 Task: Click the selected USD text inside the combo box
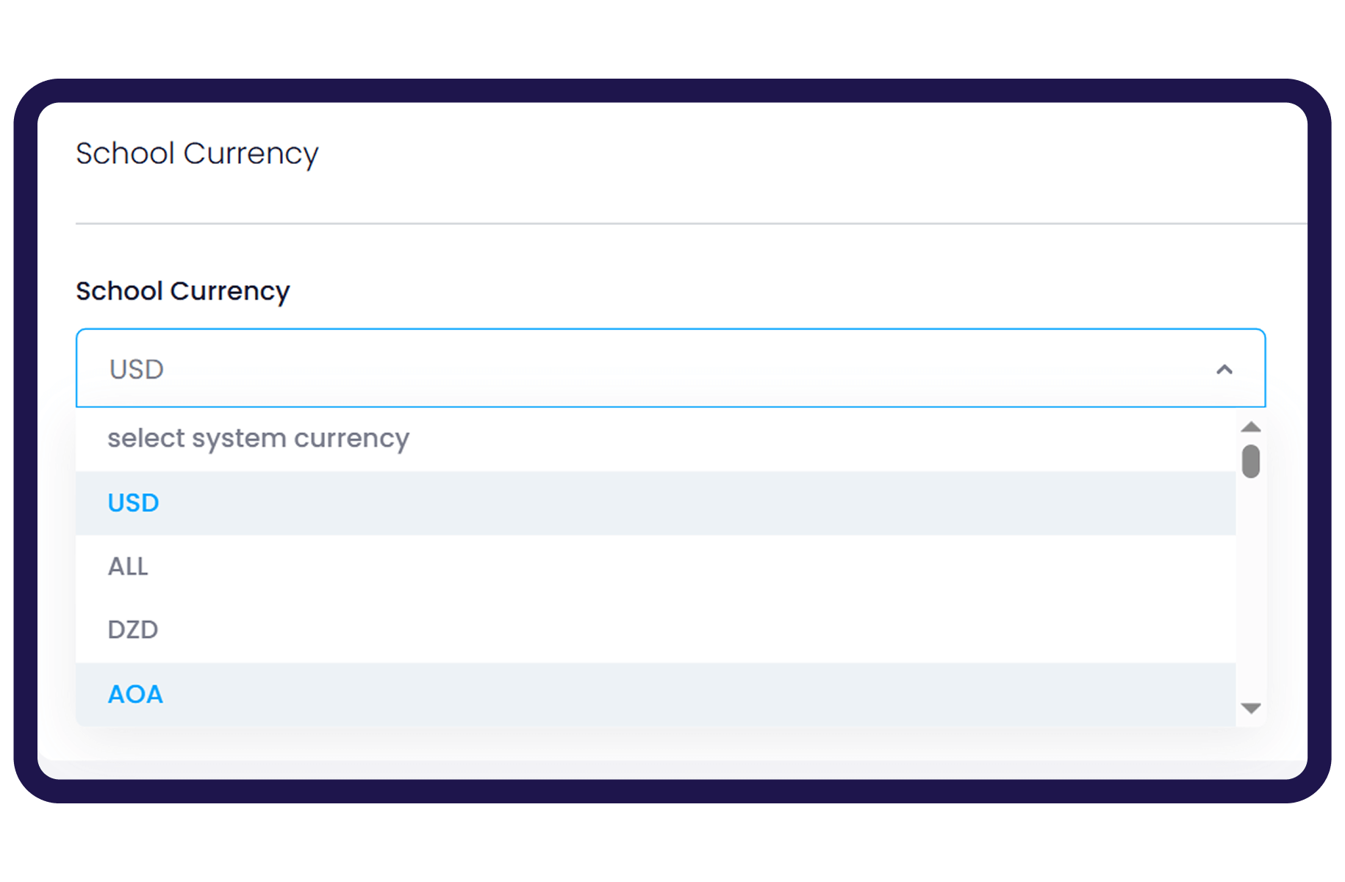[137, 369]
